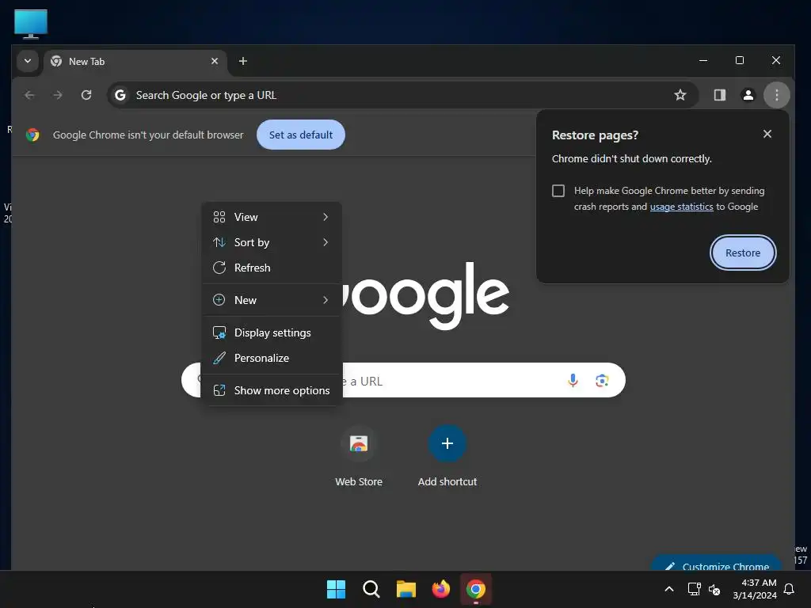Open Display settings from context menu

272,332
